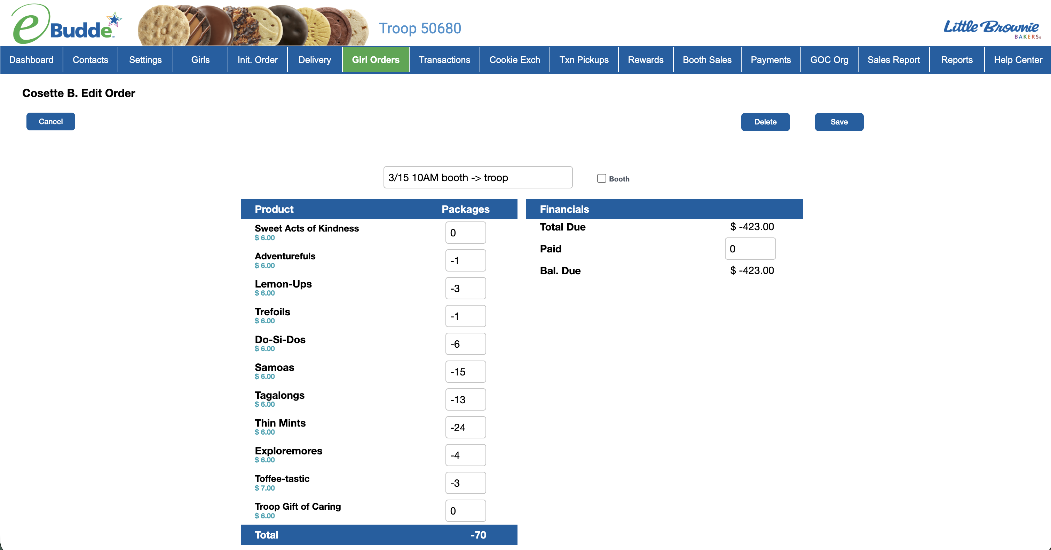Open the Rewards tab
The height and width of the screenshot is (550, 1051).
pyautogui.click(x=646, y=60)
